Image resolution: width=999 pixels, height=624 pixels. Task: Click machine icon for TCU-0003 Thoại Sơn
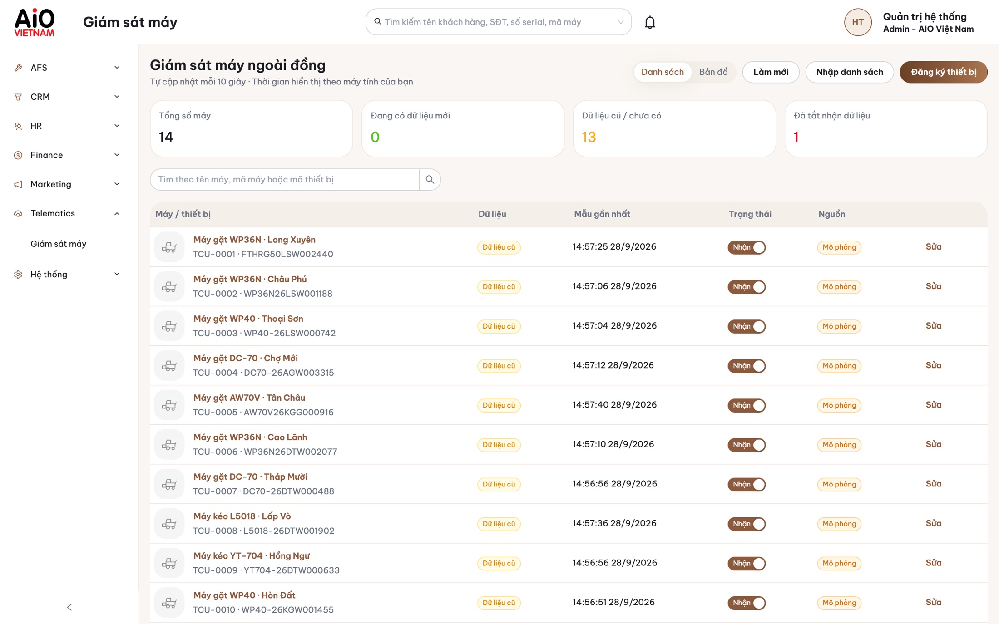click(169, 326)
